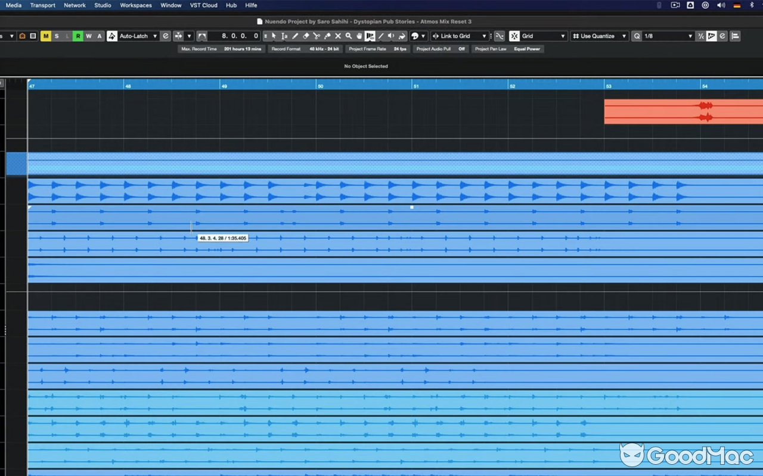This screenshot has width=763, height=476.
Task: Click the automation panel icon beside Auto-Latch
Action: [x=112, y=36]
